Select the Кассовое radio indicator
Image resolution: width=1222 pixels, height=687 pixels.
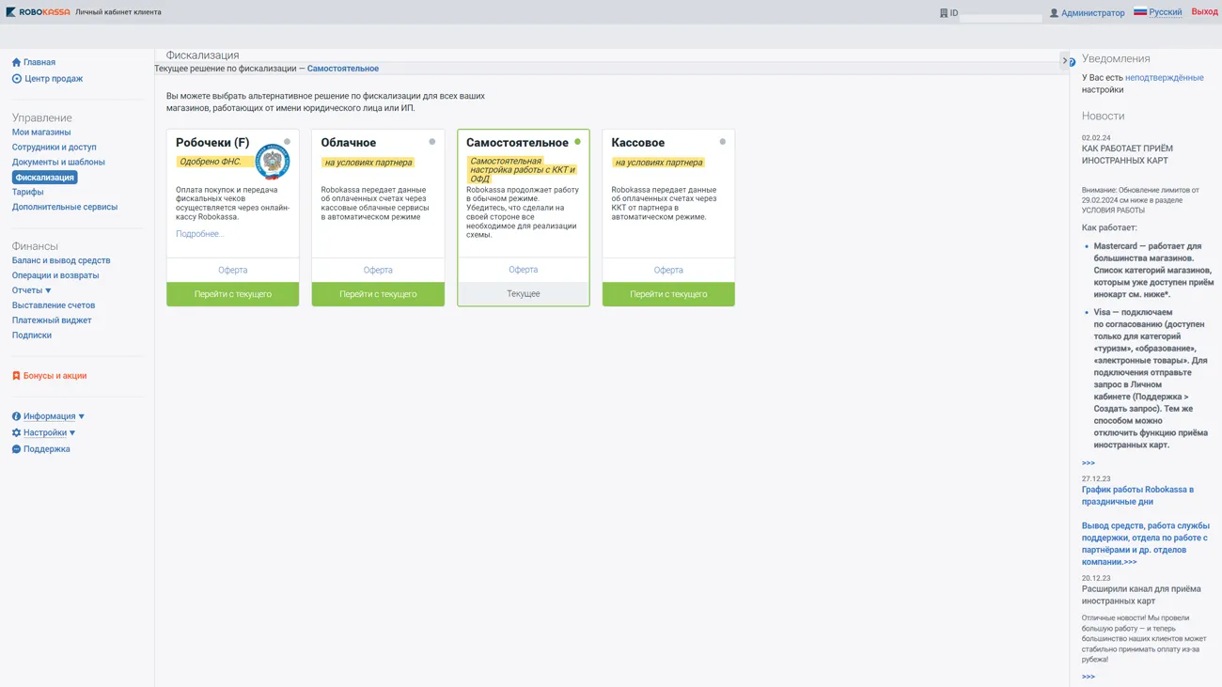pyautogui.click(x=723, y=142)
